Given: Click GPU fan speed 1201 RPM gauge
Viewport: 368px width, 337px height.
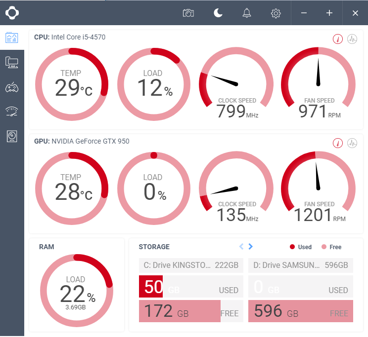Looking at the screenshot, I should (x=318, y=187).
